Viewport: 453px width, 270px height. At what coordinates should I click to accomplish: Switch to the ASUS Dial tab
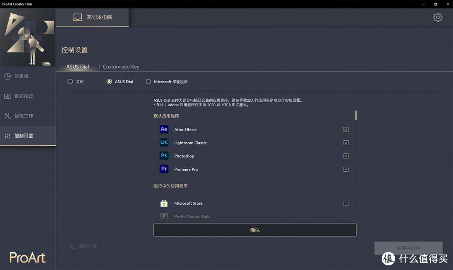pyautogui.click(x=78, y=67)
